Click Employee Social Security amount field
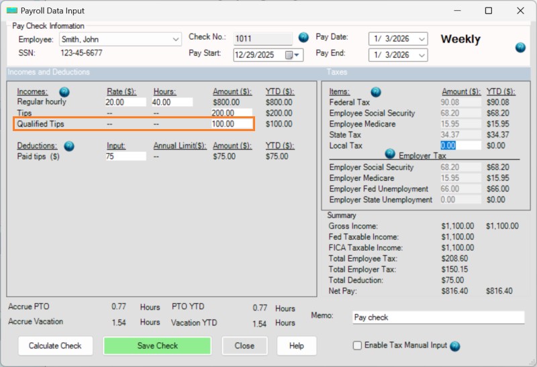The height and width of the screenshot is (367, 537). [460, 113]
